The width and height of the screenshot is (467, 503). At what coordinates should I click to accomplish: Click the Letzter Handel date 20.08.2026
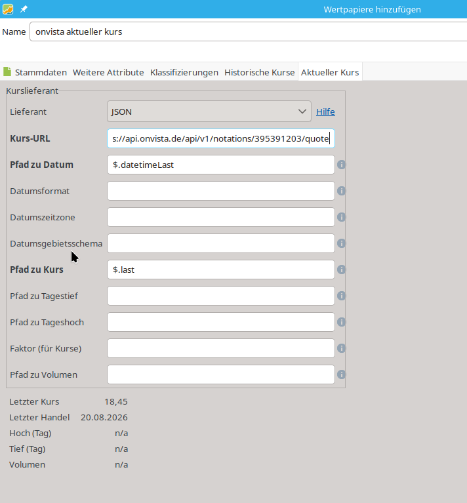pyautogui.click(x=104, y=417)
